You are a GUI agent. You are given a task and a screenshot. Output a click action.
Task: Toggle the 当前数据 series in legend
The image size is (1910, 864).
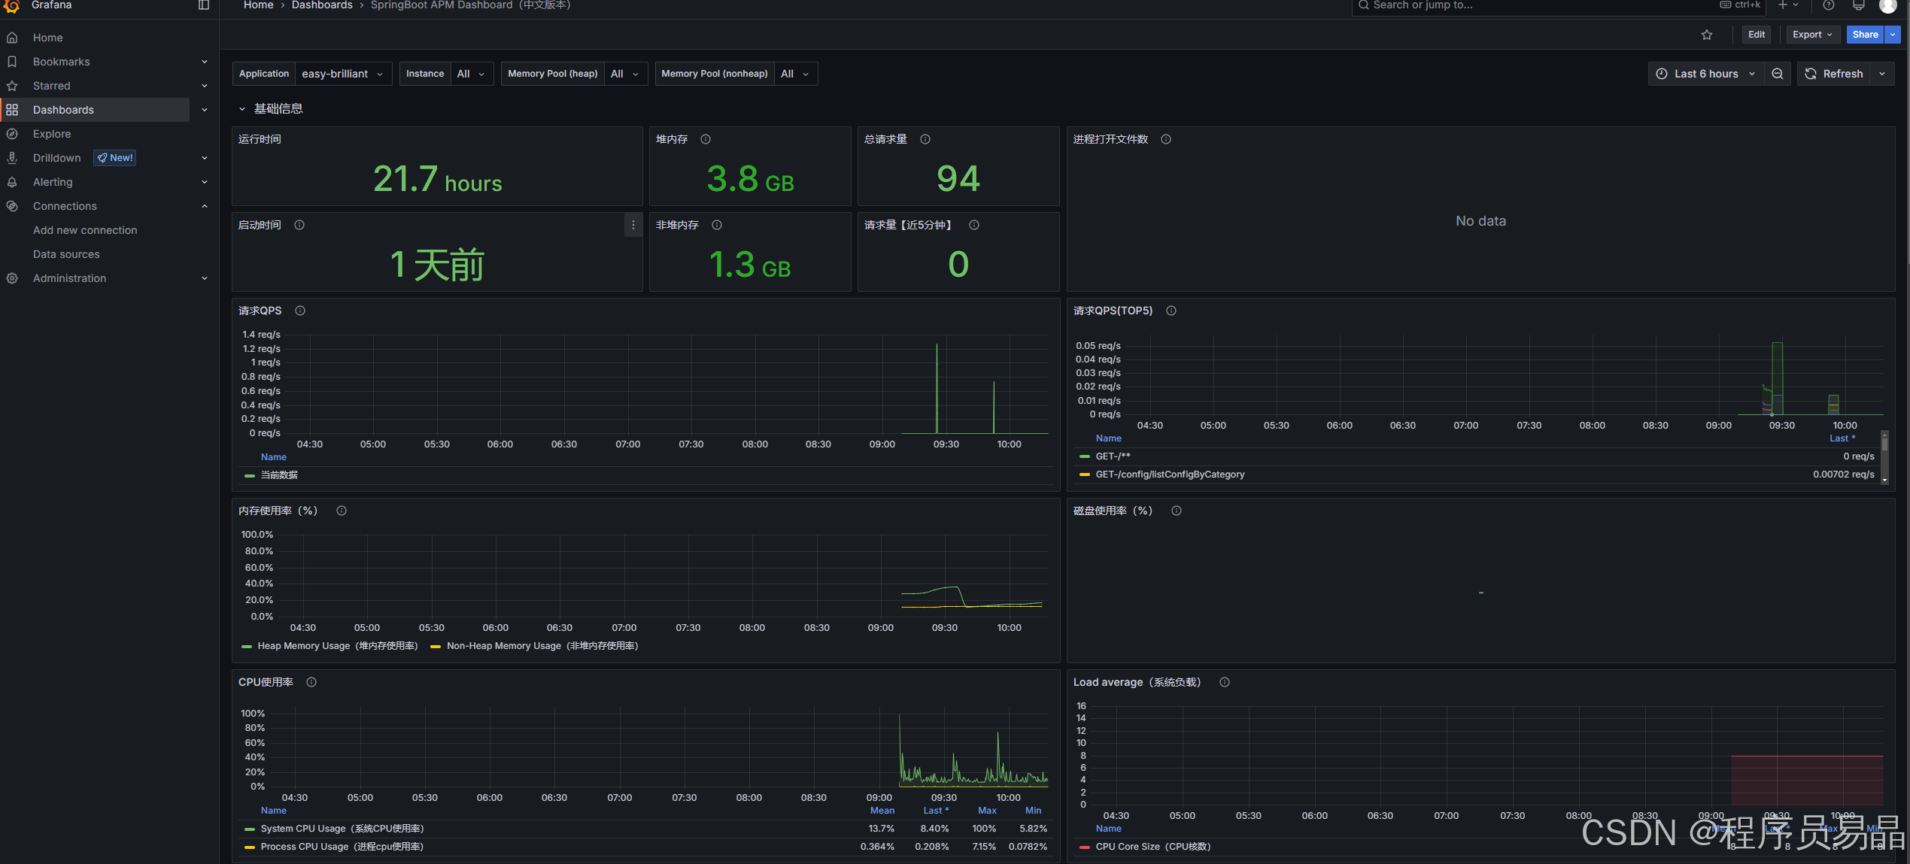pos(279,475)
